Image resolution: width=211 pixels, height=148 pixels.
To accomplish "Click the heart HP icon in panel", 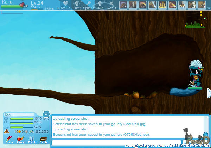I will 6,119.
